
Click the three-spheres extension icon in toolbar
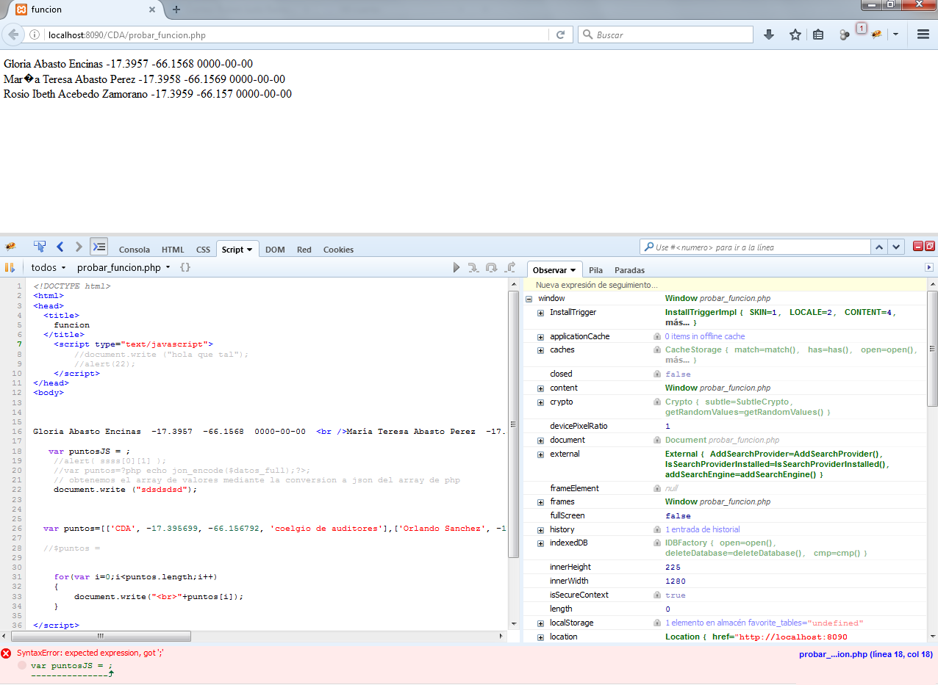(x=845, y=35)
